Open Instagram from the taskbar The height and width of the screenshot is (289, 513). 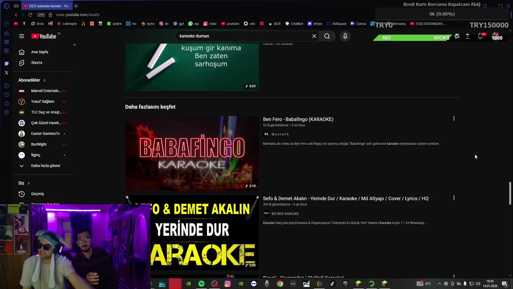click(228, 284)
